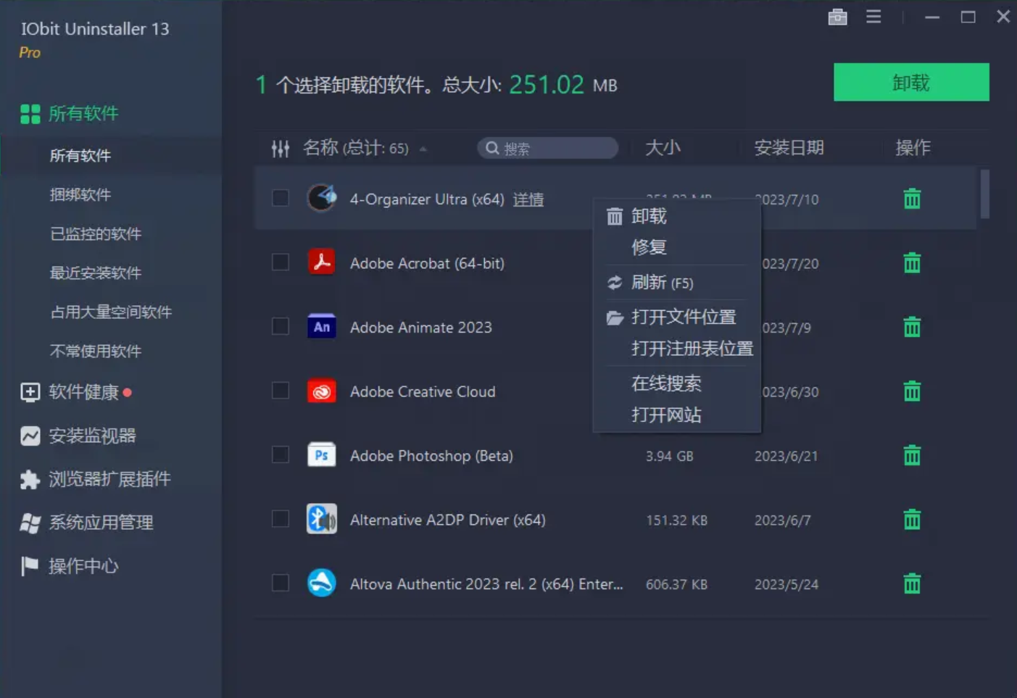This screenshot has height=698, width=1017.
Task: Select 最近安装软件 in the sidebar
Action: pyautogui.click(x=96, y=273)
